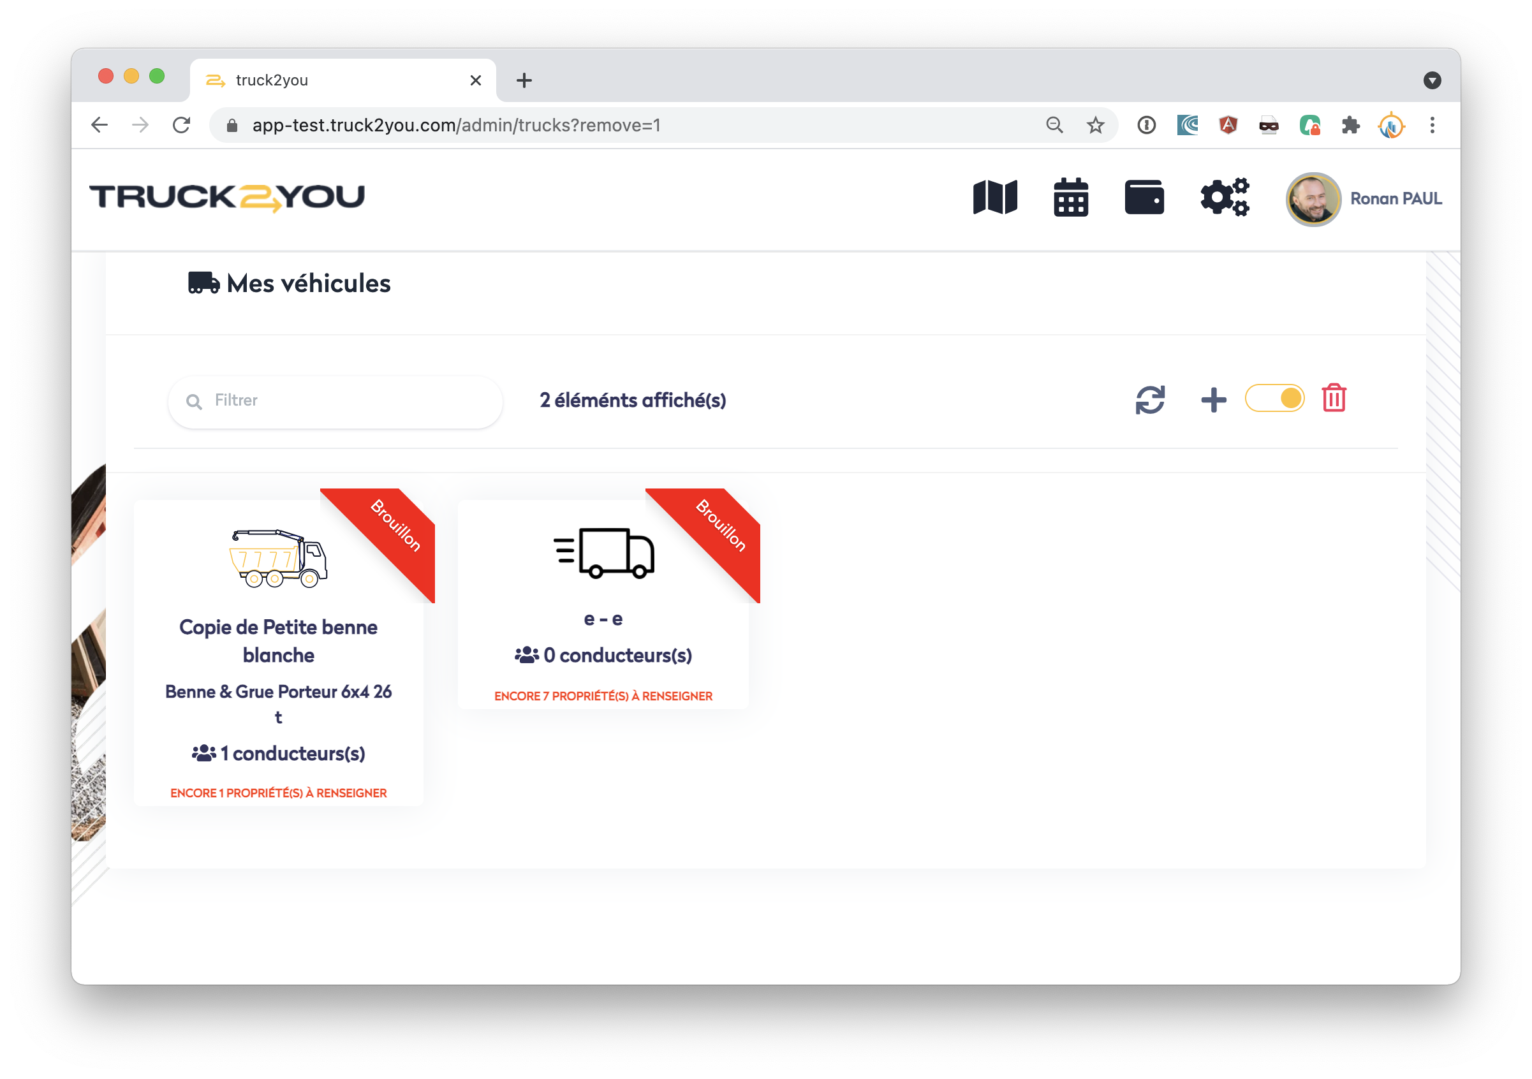The width and height of the screenshot is (1532, 1079).
Task: Open tab search dropdown arrow
Action: pyautogui.click(x=1432, y=81)
